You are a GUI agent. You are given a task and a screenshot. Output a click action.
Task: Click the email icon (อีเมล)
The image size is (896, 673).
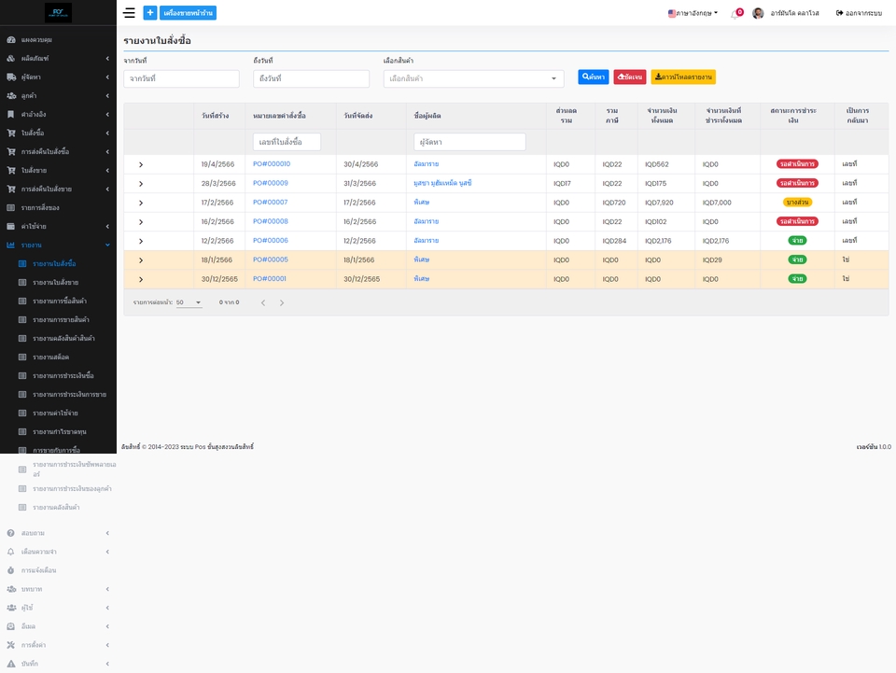pyautogui.click(x=11, y=626)
